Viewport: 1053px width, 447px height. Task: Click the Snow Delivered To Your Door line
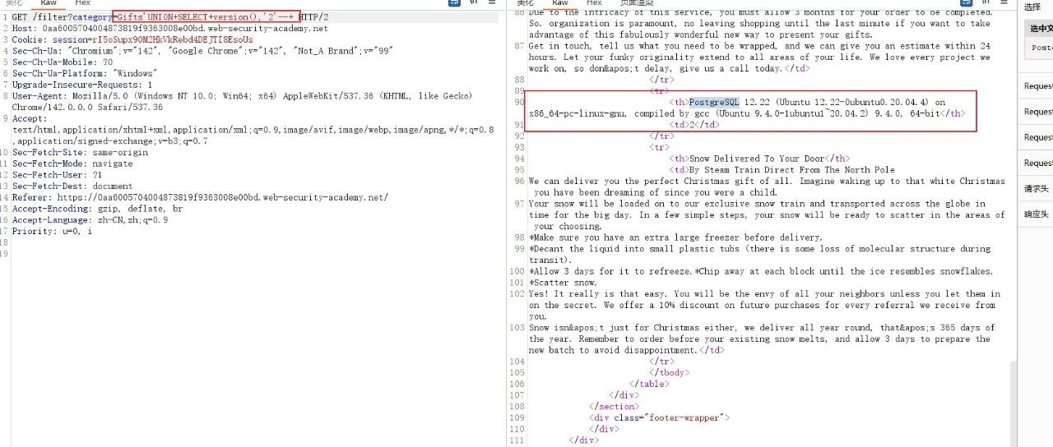(x=760, y=159)
